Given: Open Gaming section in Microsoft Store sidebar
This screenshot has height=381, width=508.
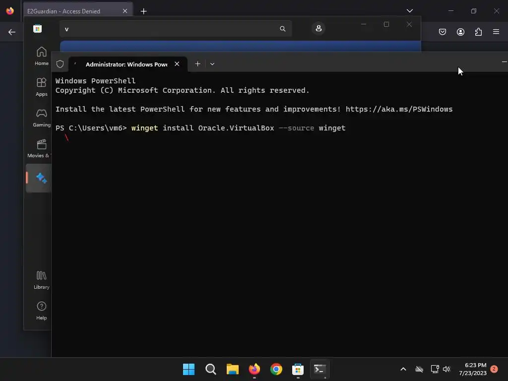Looking at the screenshot, I should click(x=41, y=118).
